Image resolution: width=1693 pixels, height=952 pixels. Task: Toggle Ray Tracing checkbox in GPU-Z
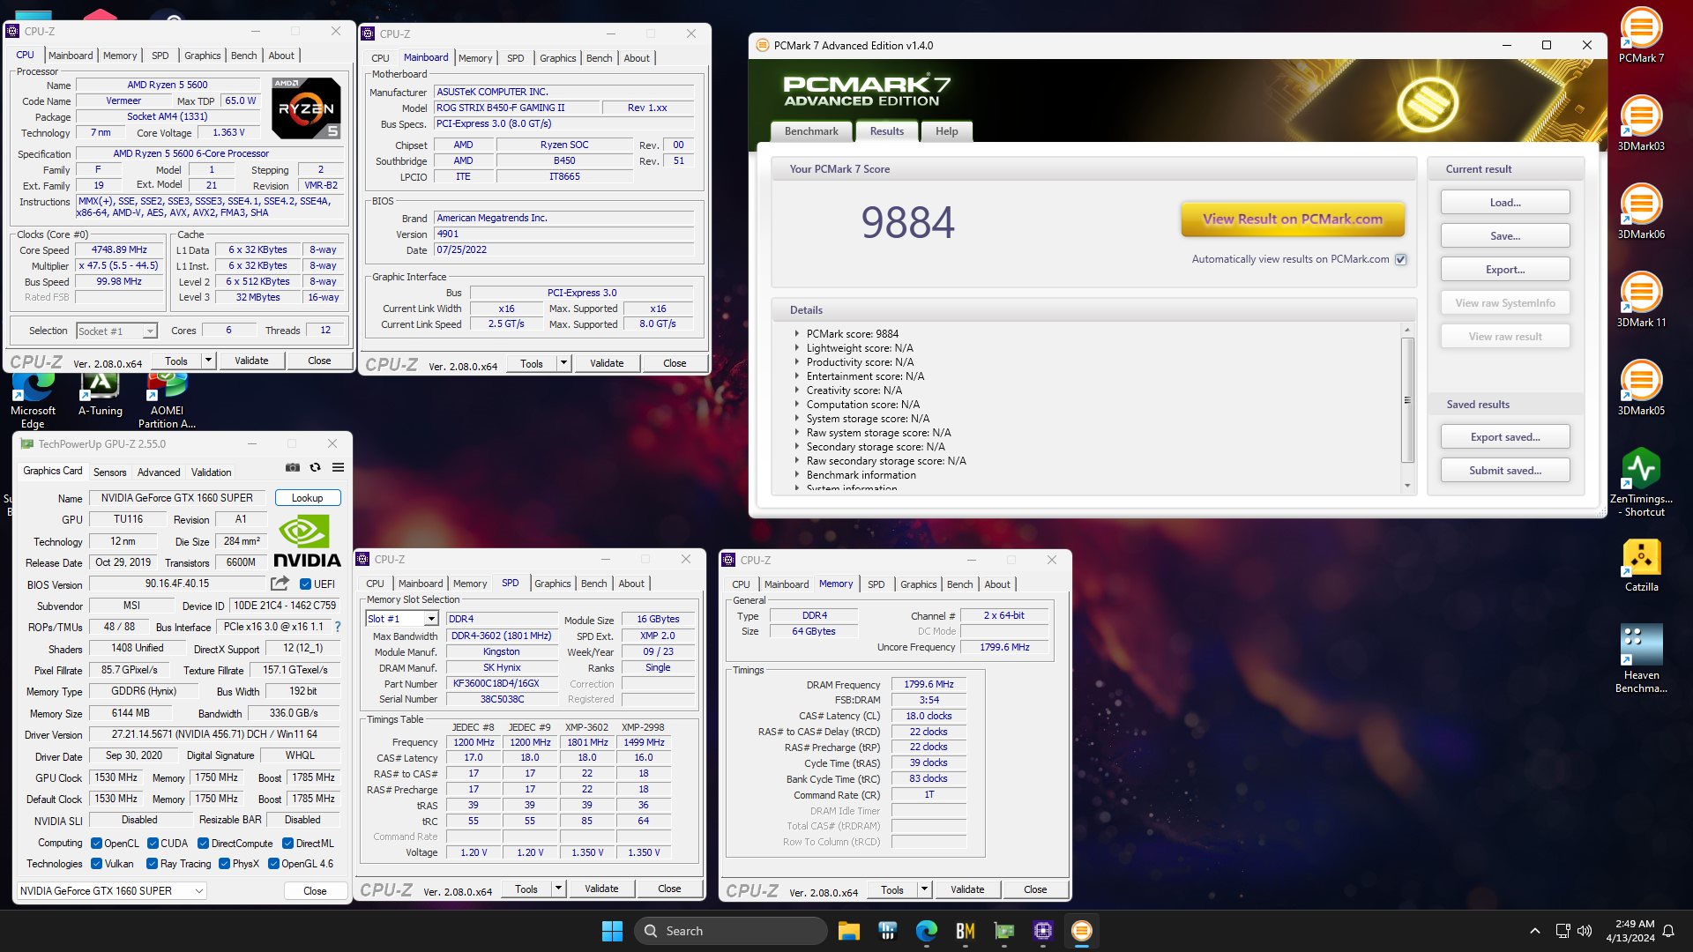152,864
